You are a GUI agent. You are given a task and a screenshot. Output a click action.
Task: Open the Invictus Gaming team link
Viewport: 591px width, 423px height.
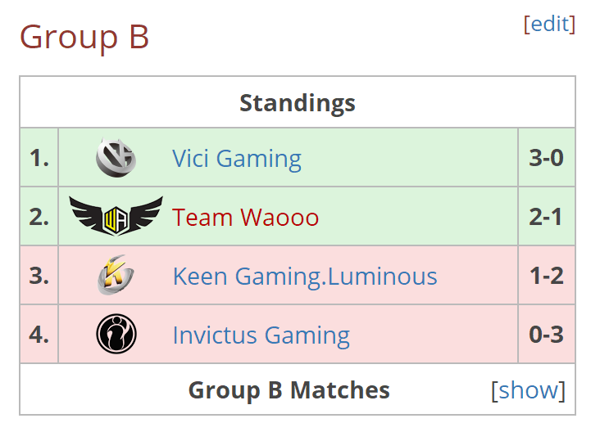click(x=261, y=335)
